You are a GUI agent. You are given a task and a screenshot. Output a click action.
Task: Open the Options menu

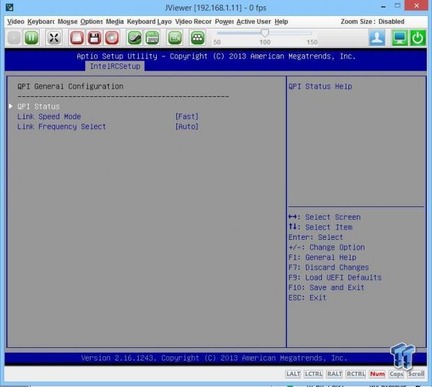pyautogui.click(x=91, y=22)
